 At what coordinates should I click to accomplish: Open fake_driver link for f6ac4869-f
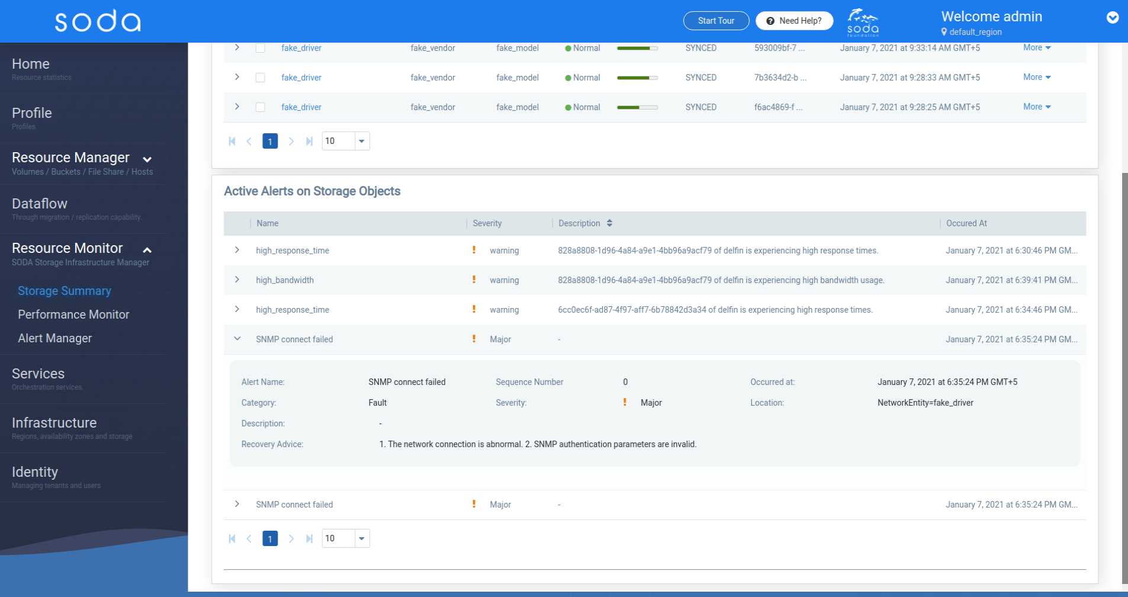point(301,107)
